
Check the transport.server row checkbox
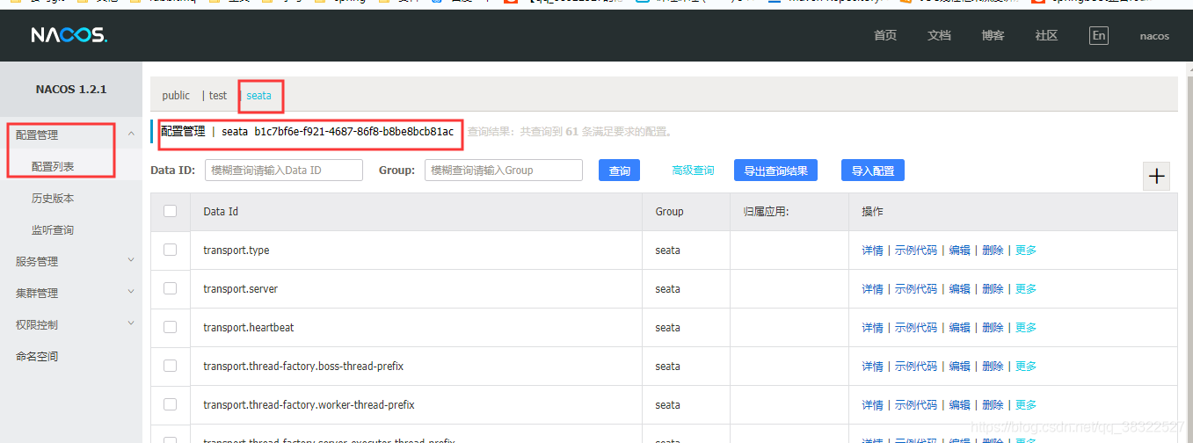point(171,288)
